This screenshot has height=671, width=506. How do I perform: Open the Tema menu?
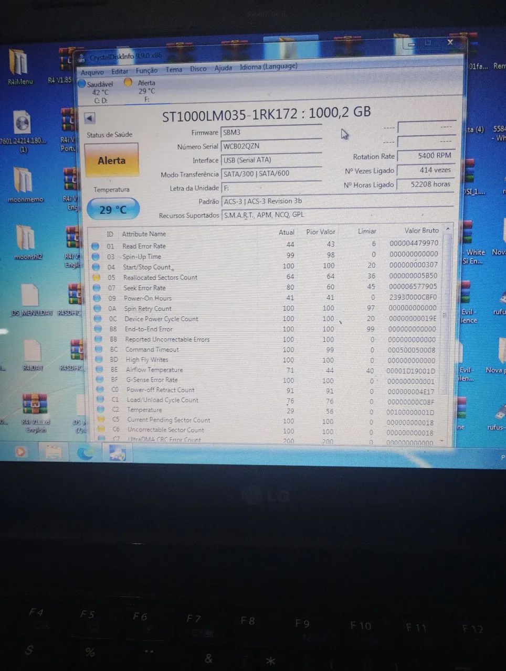pyautogui.click(x=174, y=69)
